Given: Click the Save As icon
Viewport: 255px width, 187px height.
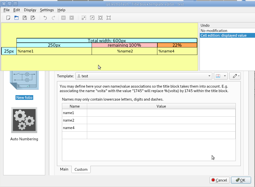Looking at the screenshot, I should click(x=33, y=18).
